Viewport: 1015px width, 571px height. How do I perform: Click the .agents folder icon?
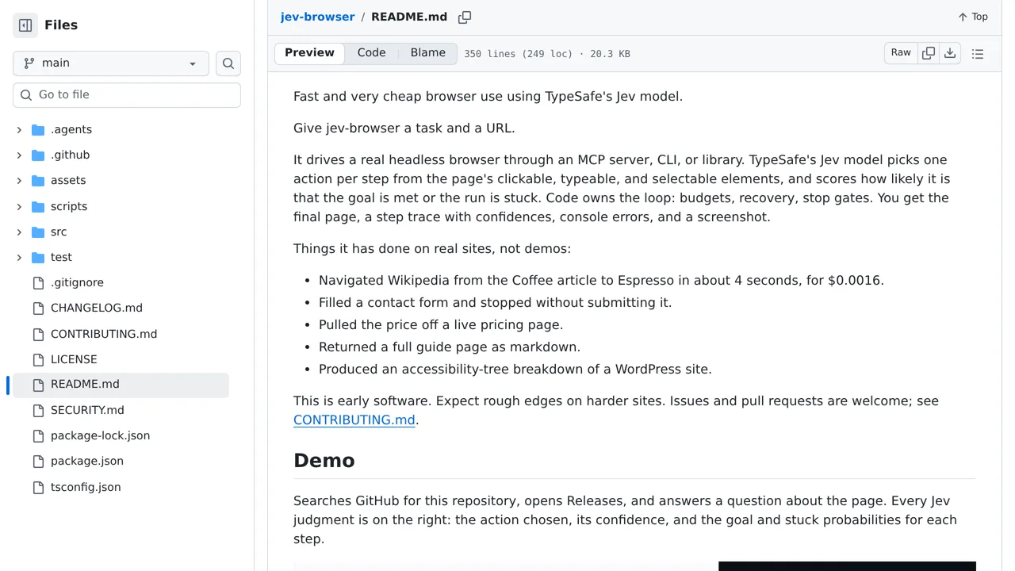click(x=38, y=130)
